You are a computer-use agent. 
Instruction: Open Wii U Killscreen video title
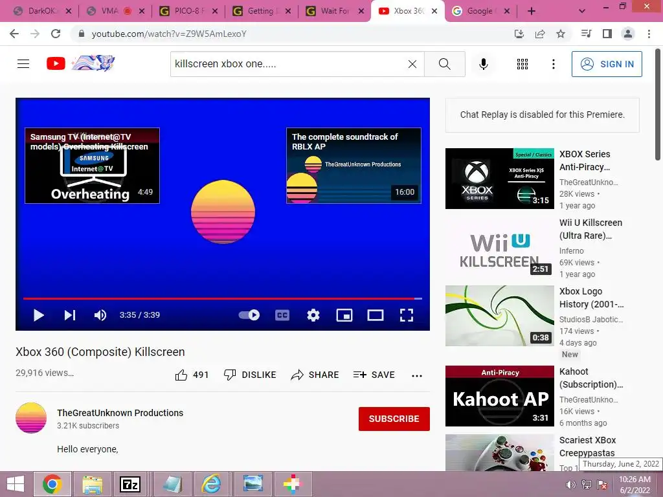tap(590, 229)
